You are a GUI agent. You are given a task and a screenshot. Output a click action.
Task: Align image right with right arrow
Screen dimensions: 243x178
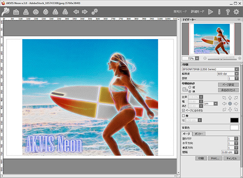[236, 104]
